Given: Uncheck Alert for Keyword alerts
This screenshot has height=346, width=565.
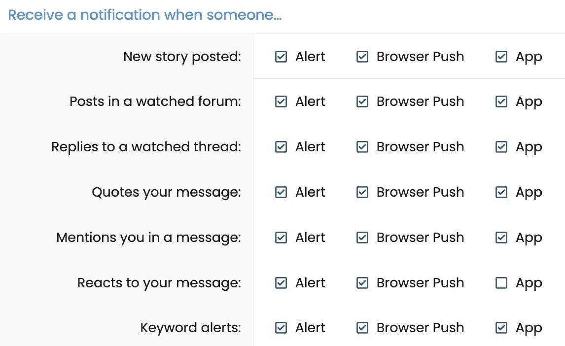Looking at the screenshot, I should coord(281,328).
